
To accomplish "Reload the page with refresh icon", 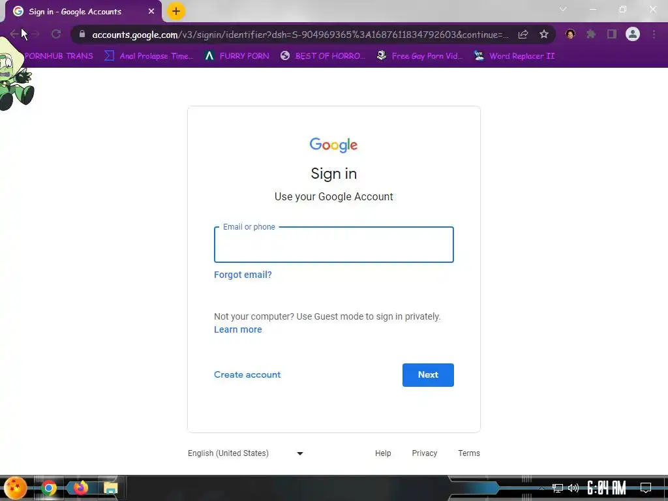I will pos(56,34).
